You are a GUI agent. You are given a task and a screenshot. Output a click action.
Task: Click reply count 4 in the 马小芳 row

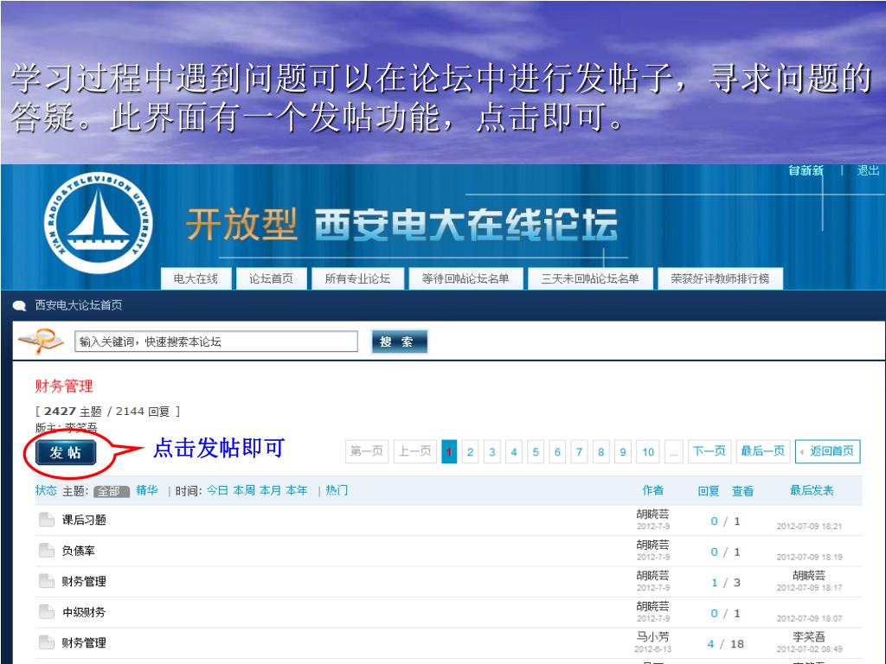click(711, 644)
